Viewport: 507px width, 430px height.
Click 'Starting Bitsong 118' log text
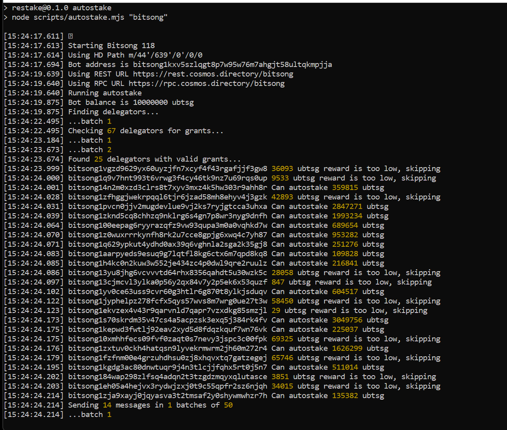pyautogui.click(x=112, y=46)
